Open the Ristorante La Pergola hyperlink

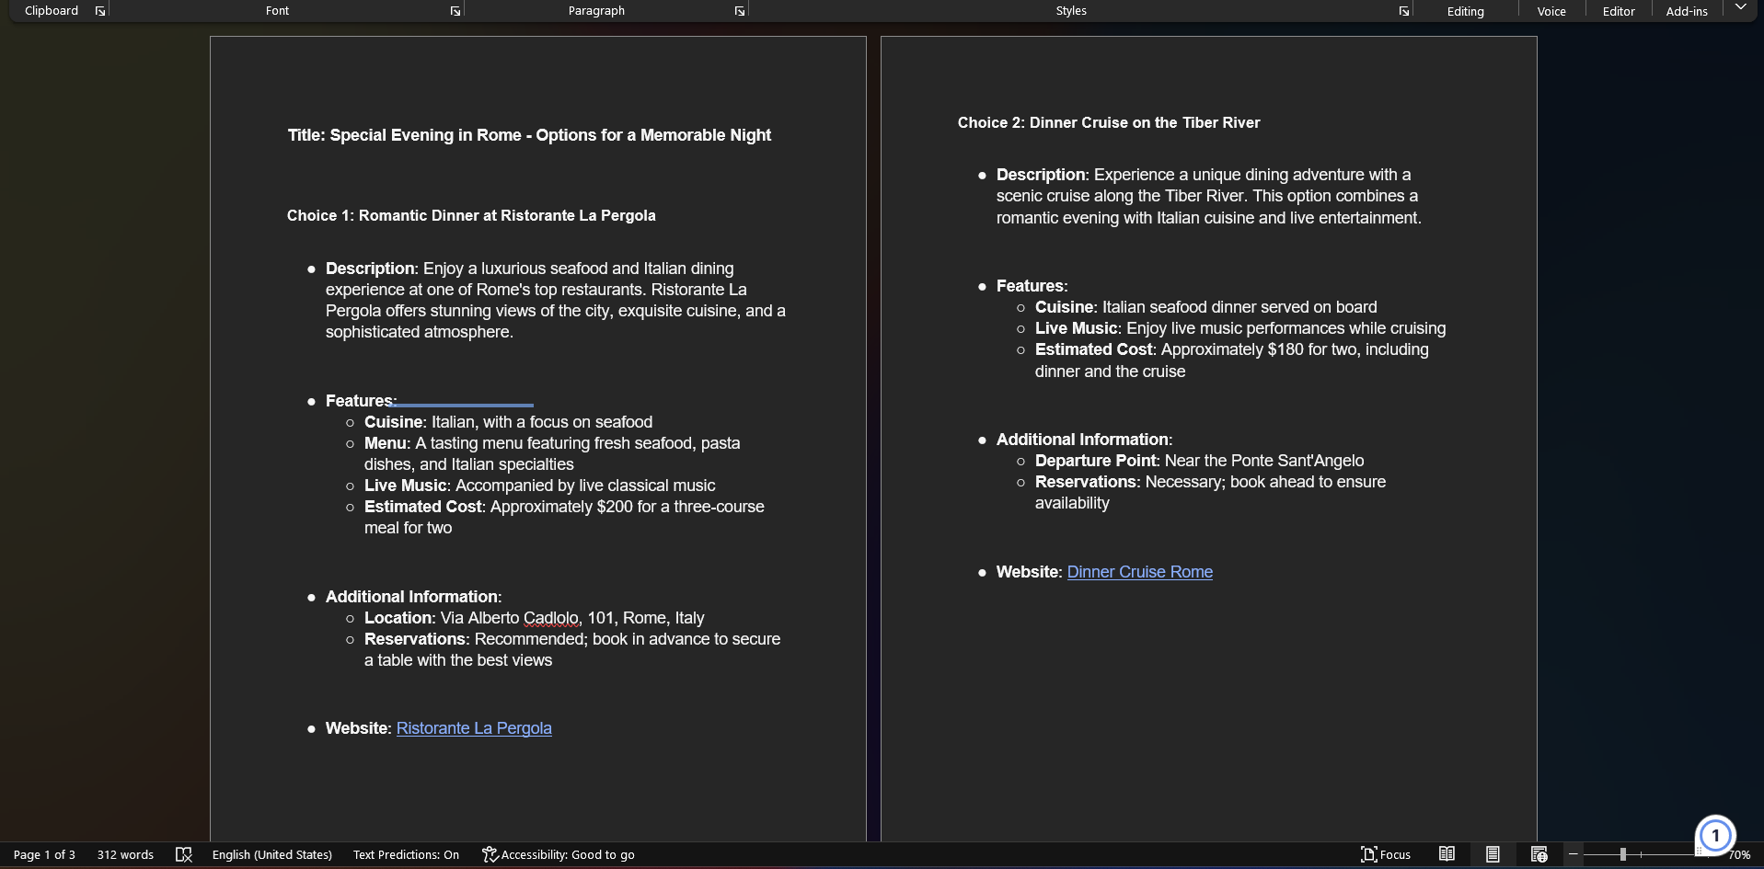tap(474, 728)
